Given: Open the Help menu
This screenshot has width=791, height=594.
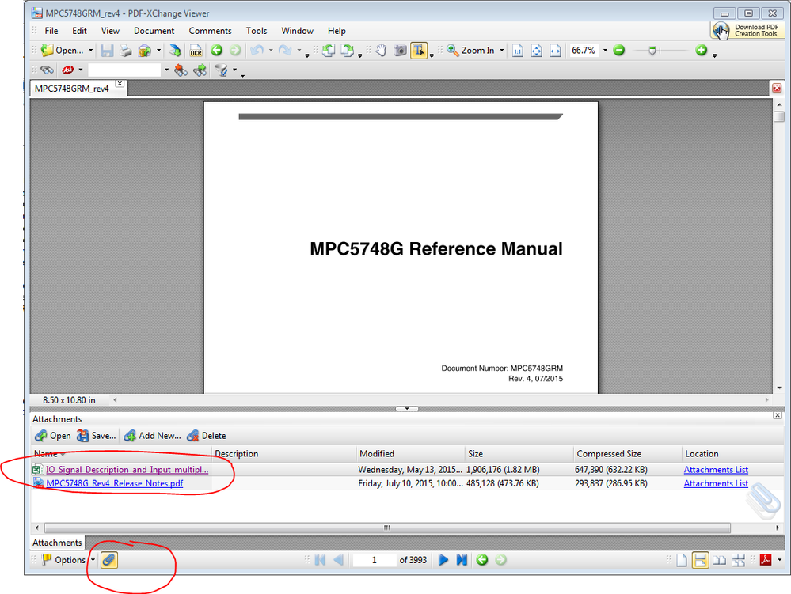Looking at the screenshot, I should coord(337,31).
